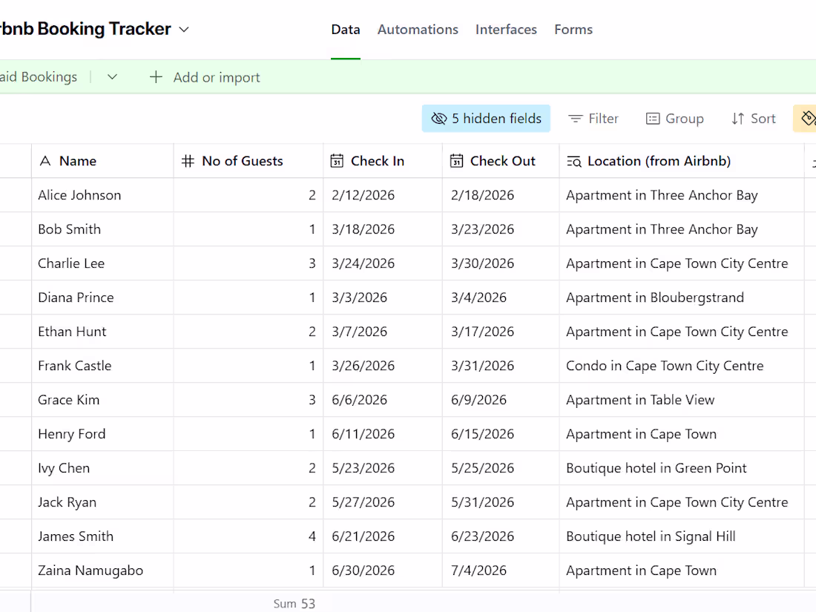
Task: Select the Bob Smith name cell
Action: (102, 229)
